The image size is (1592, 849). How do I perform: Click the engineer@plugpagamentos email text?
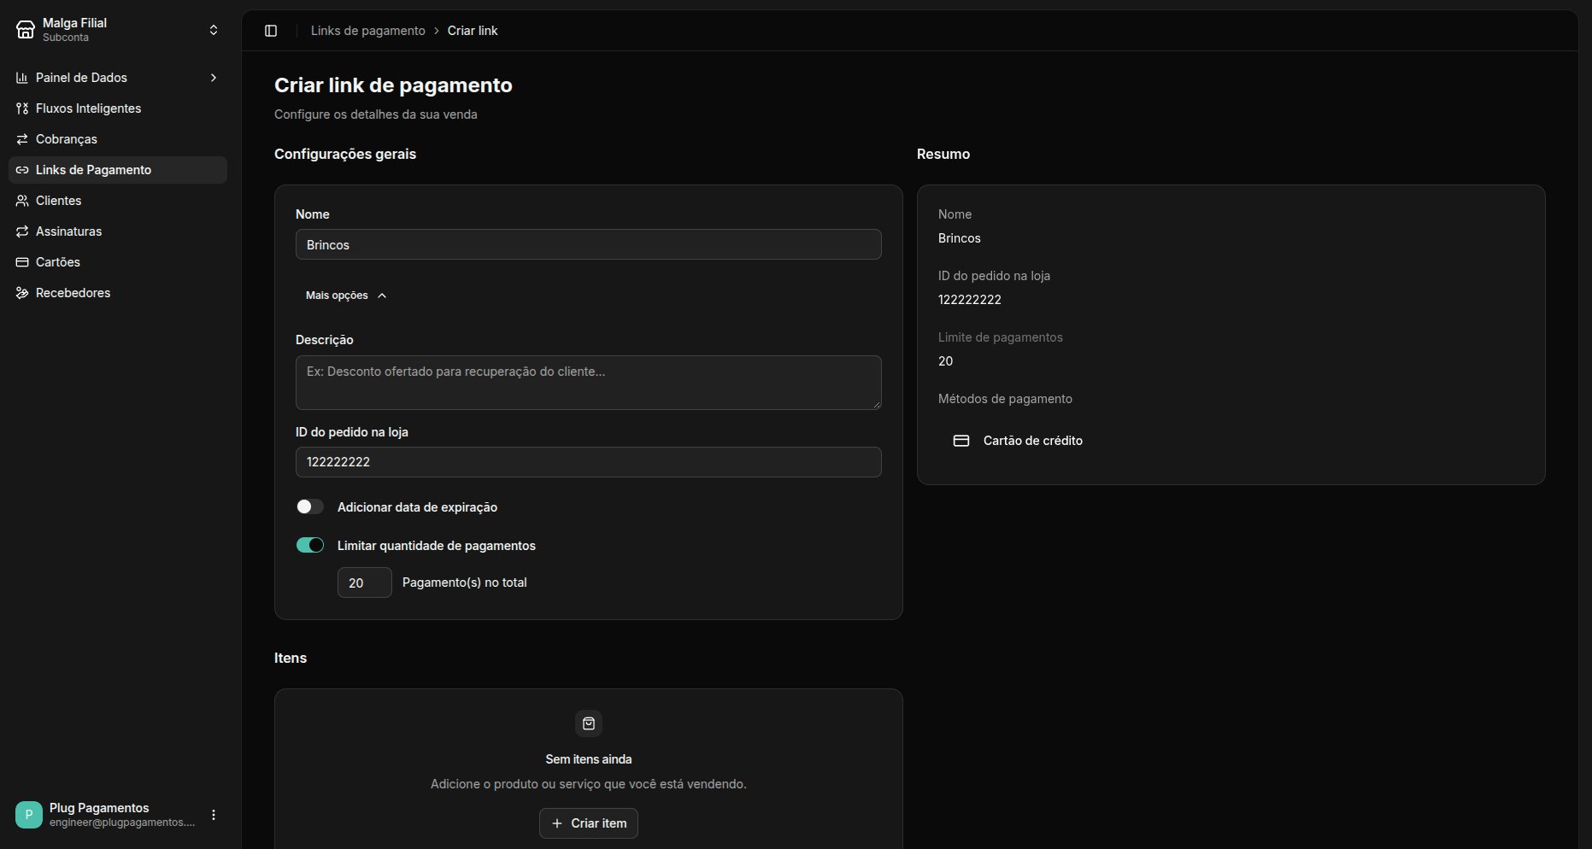(122, 823)
